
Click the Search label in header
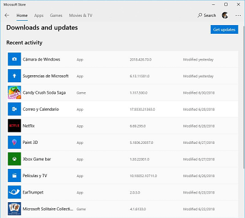click(x=210, y=15)
